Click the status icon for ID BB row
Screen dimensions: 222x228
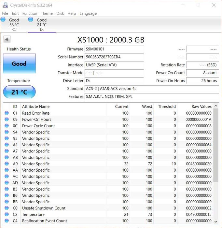point(7,202)
